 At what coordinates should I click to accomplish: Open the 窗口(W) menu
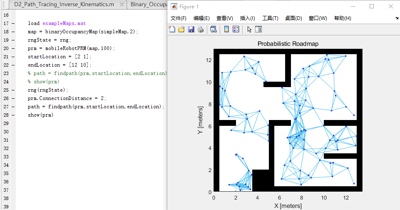coord(318,18)
